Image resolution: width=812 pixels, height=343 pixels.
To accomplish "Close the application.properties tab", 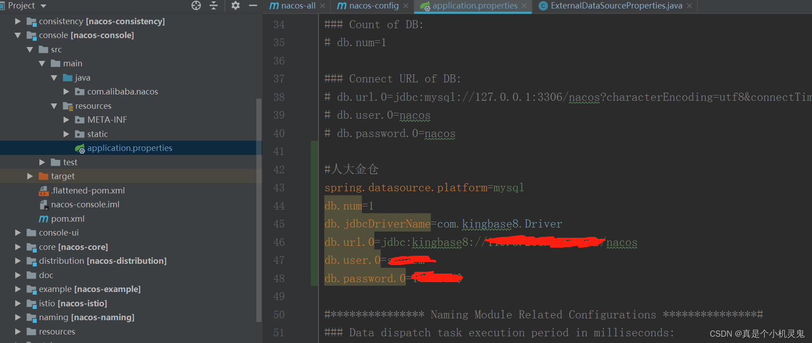I will (524, 6).
